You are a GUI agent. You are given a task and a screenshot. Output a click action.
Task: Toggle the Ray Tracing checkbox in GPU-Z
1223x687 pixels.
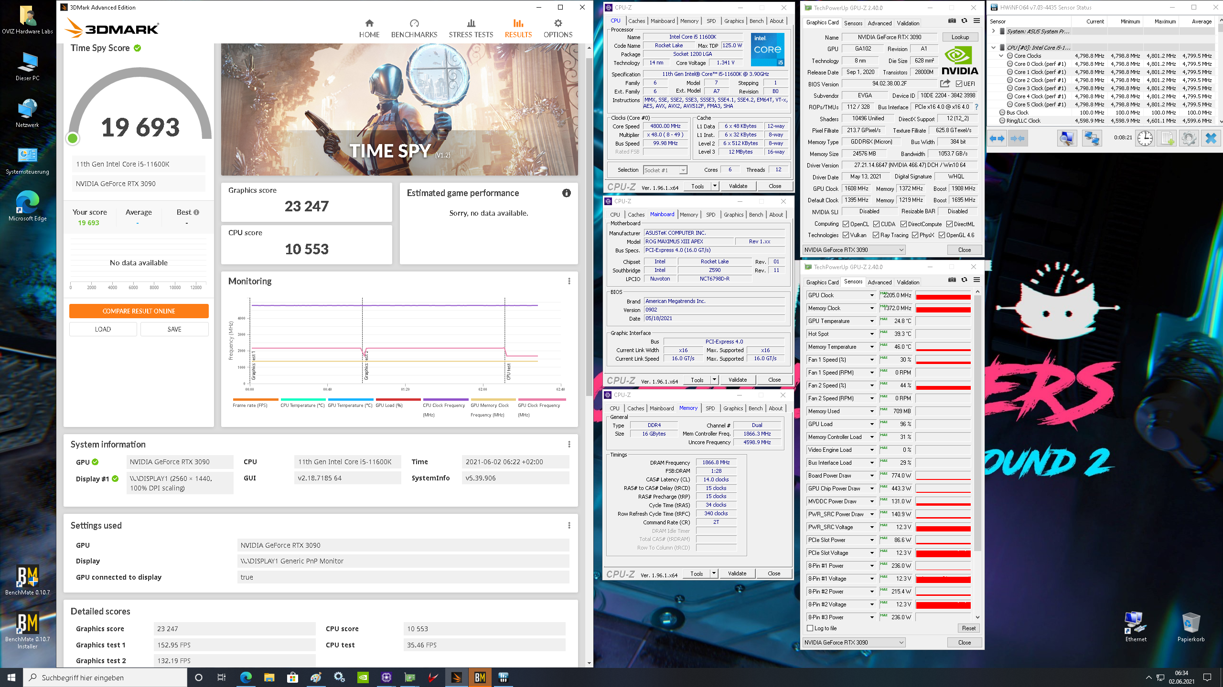[876, 235]
